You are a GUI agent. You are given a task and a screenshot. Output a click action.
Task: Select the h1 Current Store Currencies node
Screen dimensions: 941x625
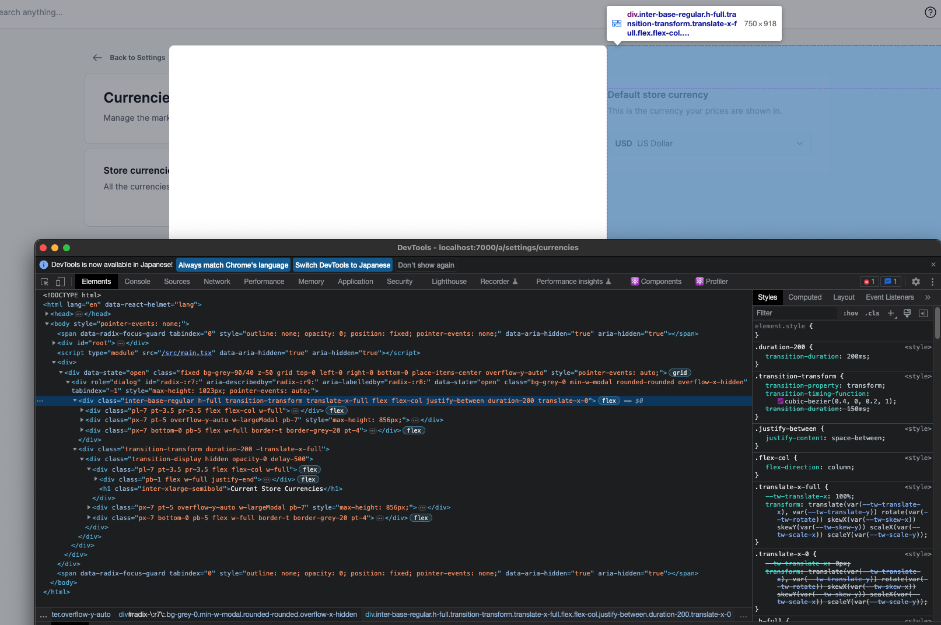click(221, 489)
